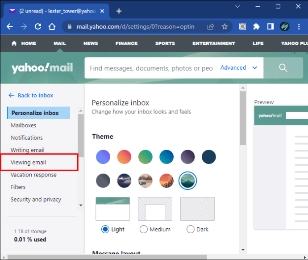
Task: Reload the page with browser refresh icon
Action: coord(38,27)
